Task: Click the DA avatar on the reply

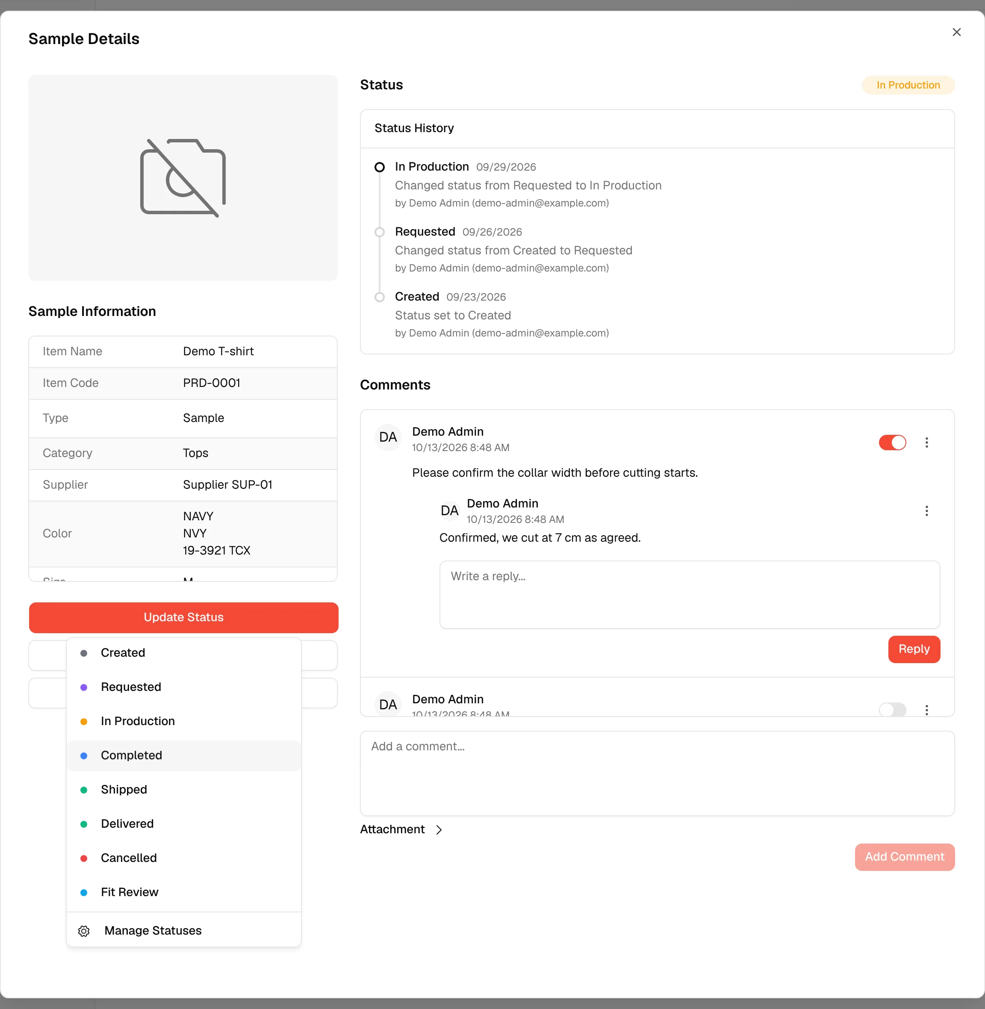Action: (x=449, y=511)
